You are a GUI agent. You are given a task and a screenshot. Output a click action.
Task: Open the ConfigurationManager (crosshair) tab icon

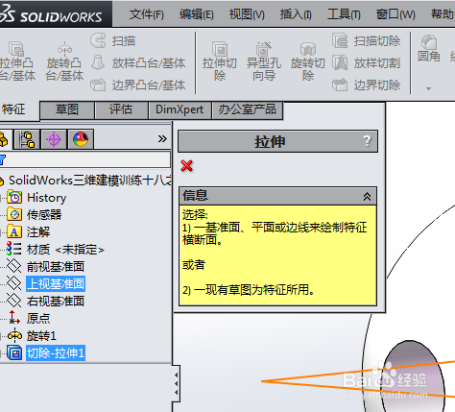[54, 139]
